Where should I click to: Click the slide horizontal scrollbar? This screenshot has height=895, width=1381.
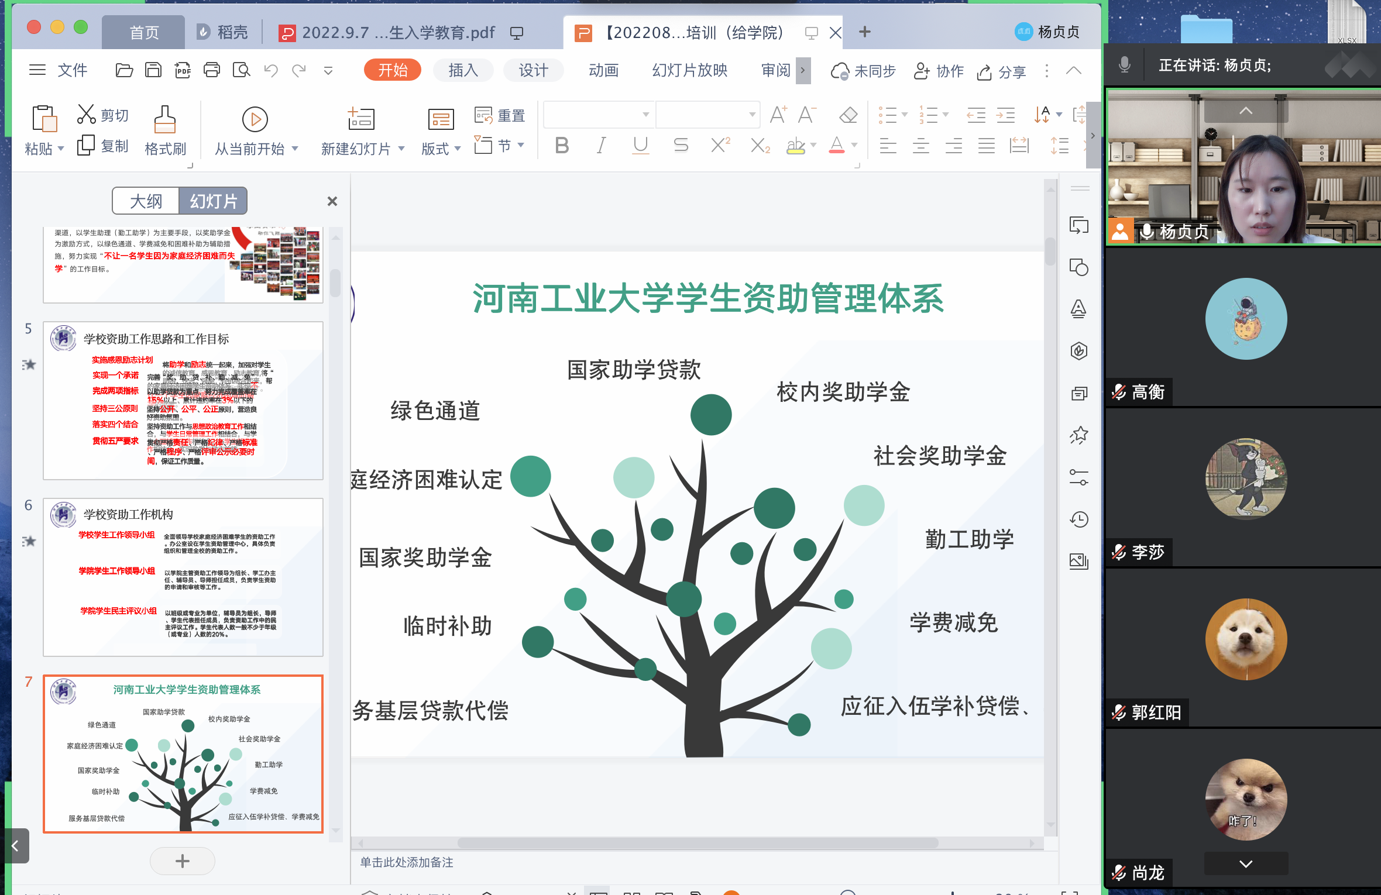point(698,843)
